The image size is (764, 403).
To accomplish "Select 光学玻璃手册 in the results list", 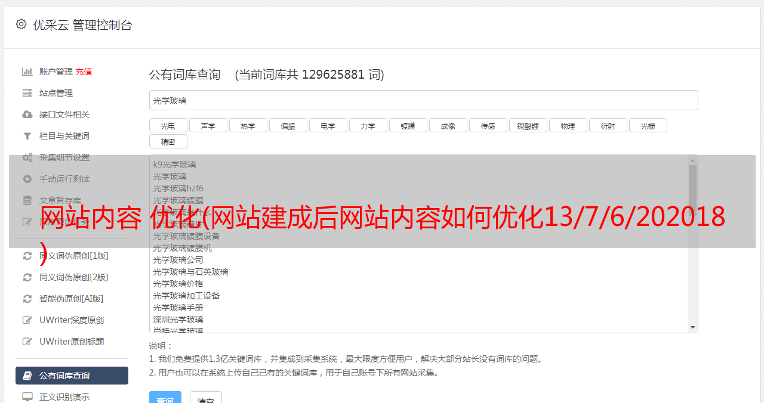I will click(178, 308).
